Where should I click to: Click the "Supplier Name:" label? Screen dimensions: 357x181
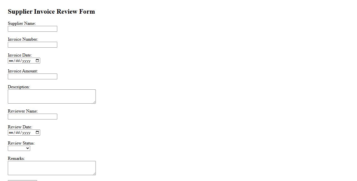point(22,23)
